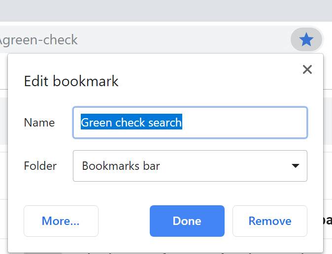Click empty address bar space left of star

click(x=184, y=39)
